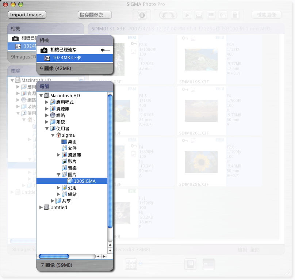Collapse the sigma home folder
The width and height of the screenshot is (295, 280).
(x=53, y=135)
